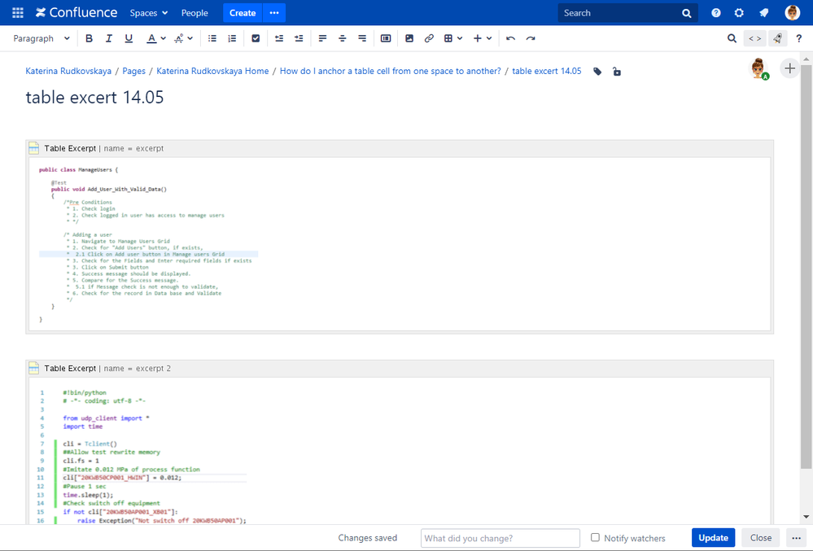Toggle bold formatting
This screenshot has height=551, width=813.
(90, 38)
